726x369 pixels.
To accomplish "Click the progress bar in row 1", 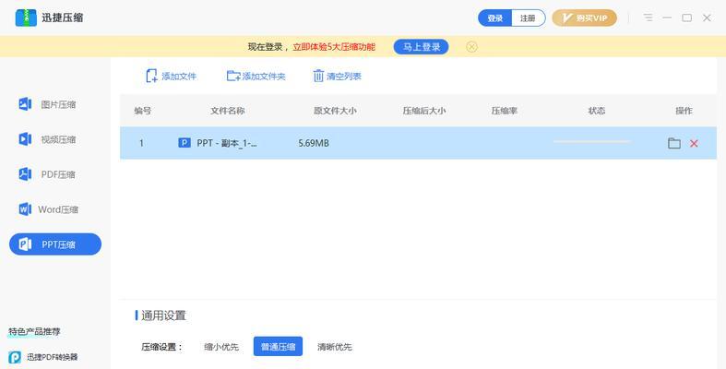I will point(592,141).
